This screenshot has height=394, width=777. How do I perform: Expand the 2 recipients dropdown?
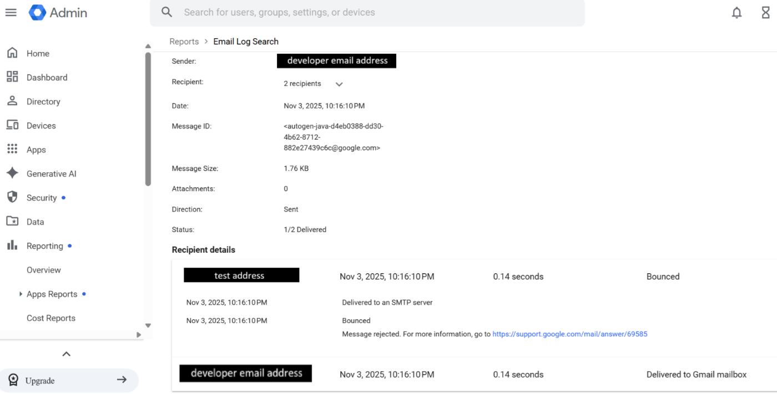(339, 84)
